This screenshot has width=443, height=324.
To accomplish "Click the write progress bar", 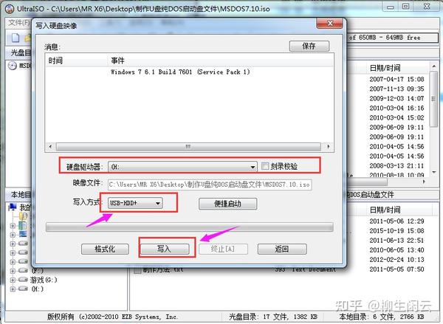I will [189, 227].
